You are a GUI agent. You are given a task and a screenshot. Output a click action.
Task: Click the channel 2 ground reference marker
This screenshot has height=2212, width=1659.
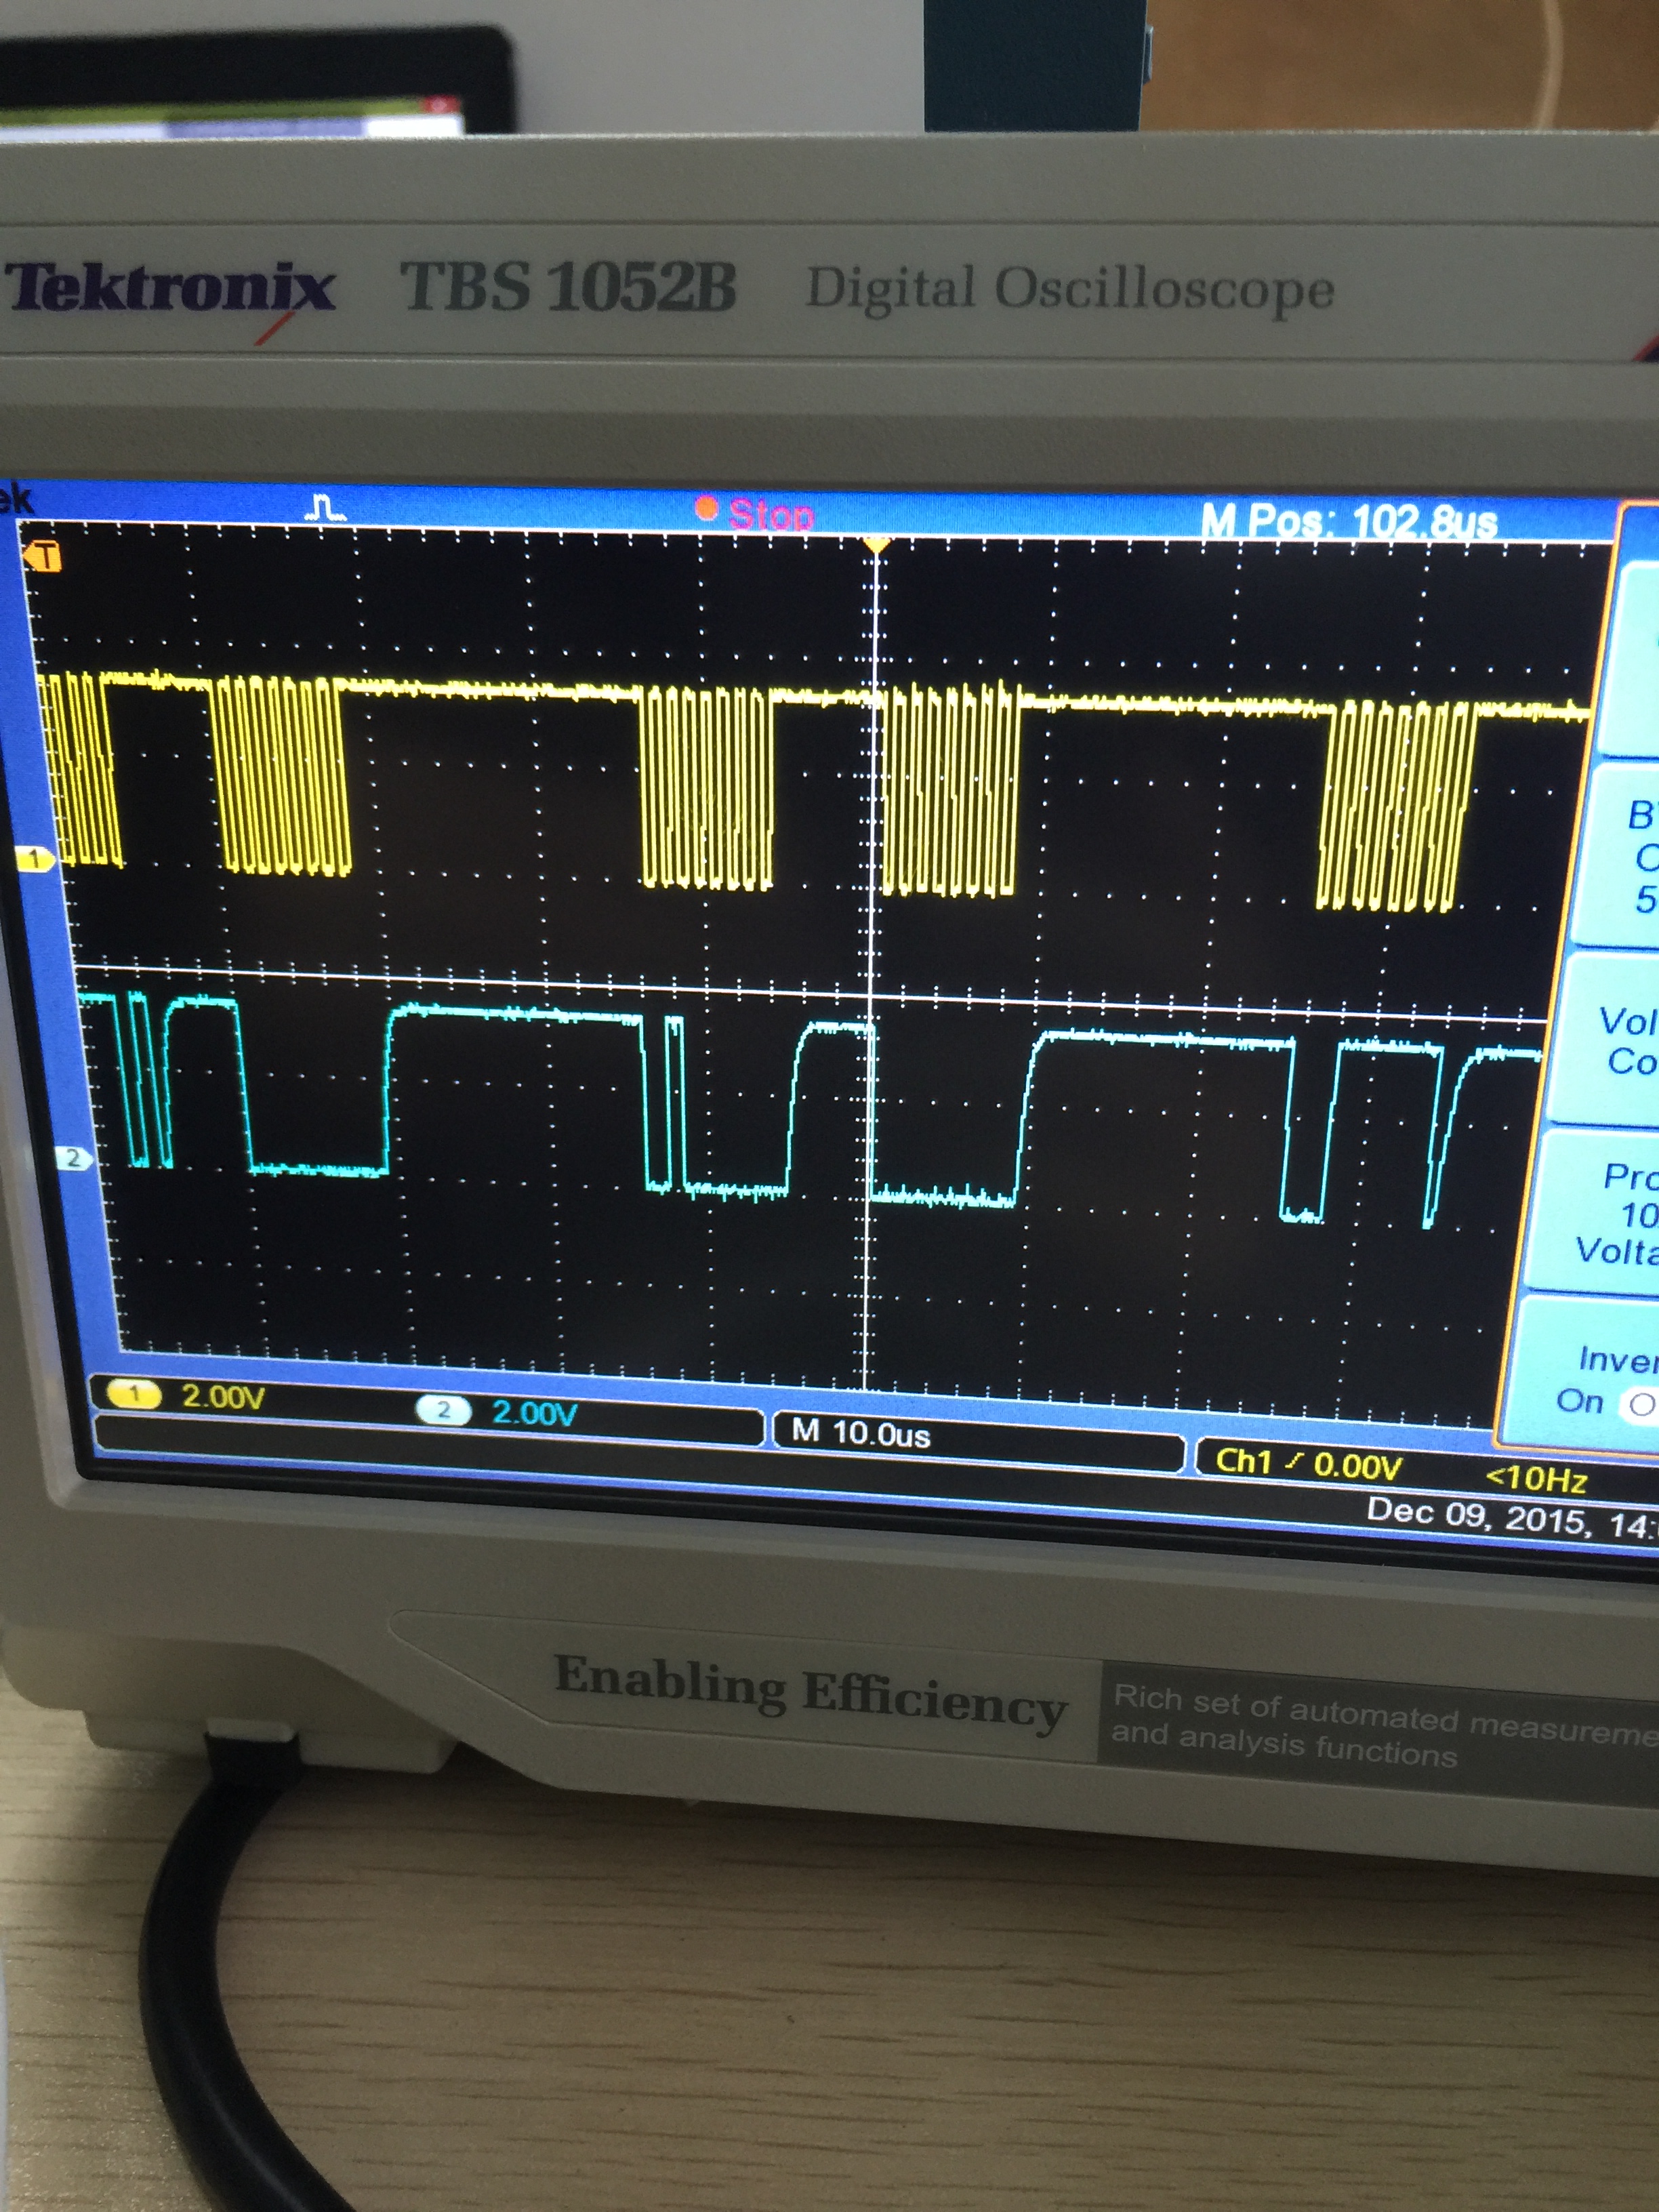[x=74, y=1158]
